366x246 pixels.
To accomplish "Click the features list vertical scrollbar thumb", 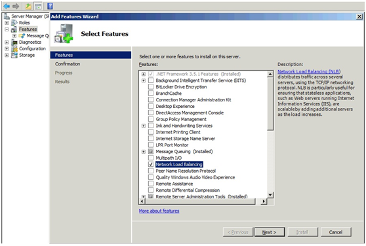I will [270, 104].
